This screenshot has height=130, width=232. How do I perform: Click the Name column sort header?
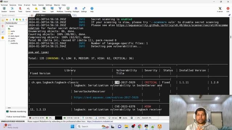tap(11, 26)
